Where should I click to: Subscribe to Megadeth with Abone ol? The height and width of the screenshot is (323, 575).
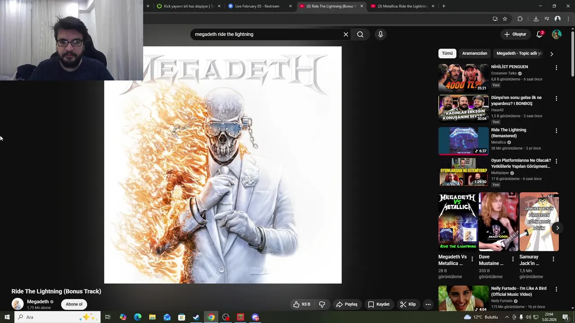click(x=74, y=304)
